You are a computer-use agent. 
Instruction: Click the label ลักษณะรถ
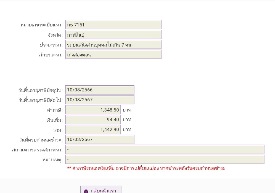[51, 55]
